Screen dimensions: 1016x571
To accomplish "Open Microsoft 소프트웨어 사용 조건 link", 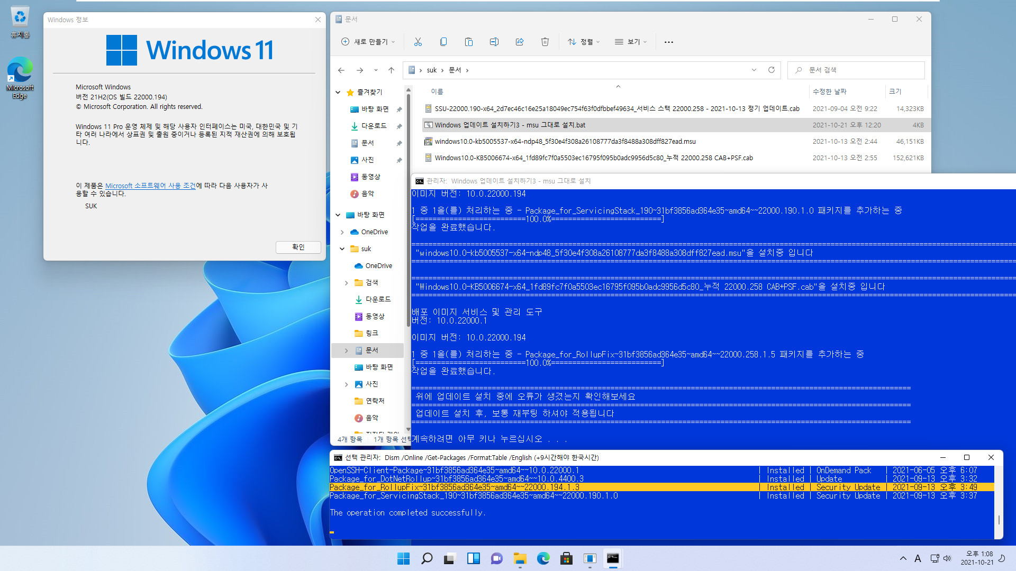I will point(150,186).
